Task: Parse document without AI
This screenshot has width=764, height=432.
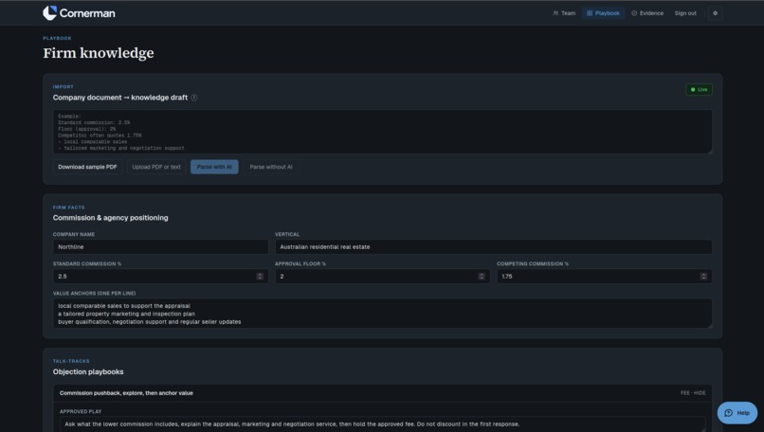Action: pyautogui.click(x=271, y=167)
